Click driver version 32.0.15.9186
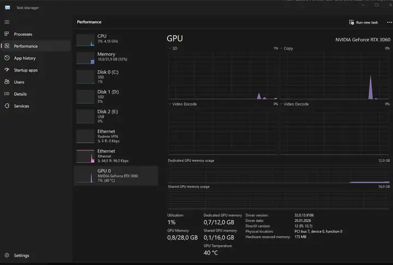The width and height of the screenshot is (393, 265). [304, 215]
